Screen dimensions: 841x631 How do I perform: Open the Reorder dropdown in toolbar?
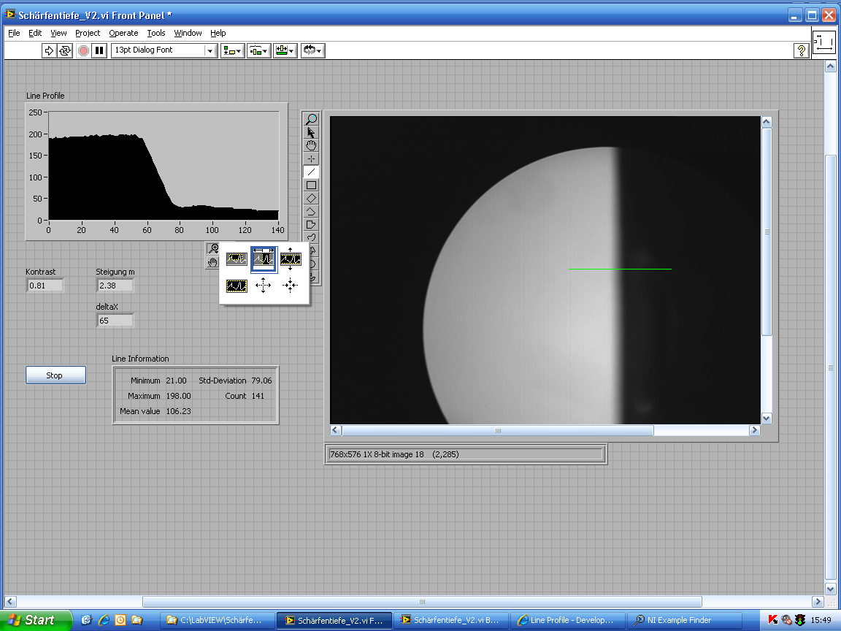(312, 50)
